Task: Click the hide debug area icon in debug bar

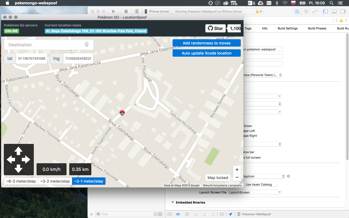Action: click(x=170, y=214)
